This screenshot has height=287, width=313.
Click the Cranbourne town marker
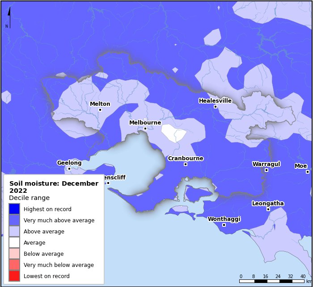[x=186, y=164]
